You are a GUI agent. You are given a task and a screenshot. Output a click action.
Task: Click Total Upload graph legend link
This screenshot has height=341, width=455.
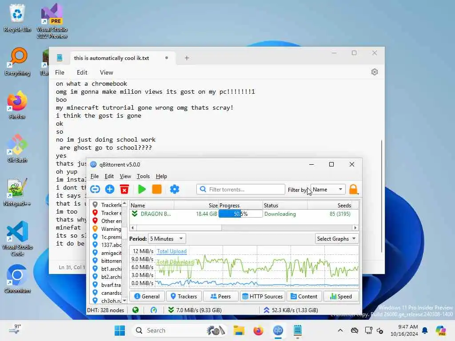pyautogui.click(x=172, y=251)
